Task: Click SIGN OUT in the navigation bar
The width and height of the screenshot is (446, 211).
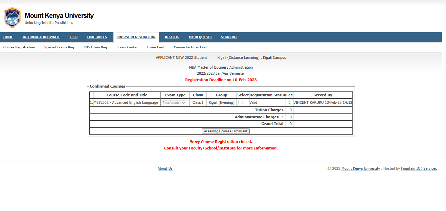Action: 229,37
